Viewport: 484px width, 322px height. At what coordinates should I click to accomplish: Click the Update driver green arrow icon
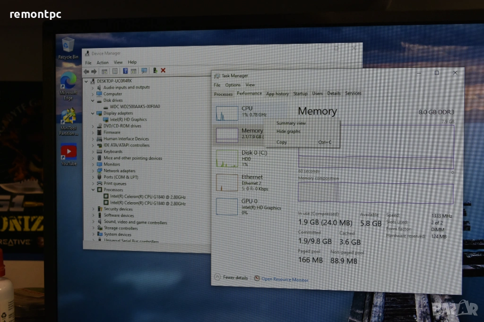[155, 70]
